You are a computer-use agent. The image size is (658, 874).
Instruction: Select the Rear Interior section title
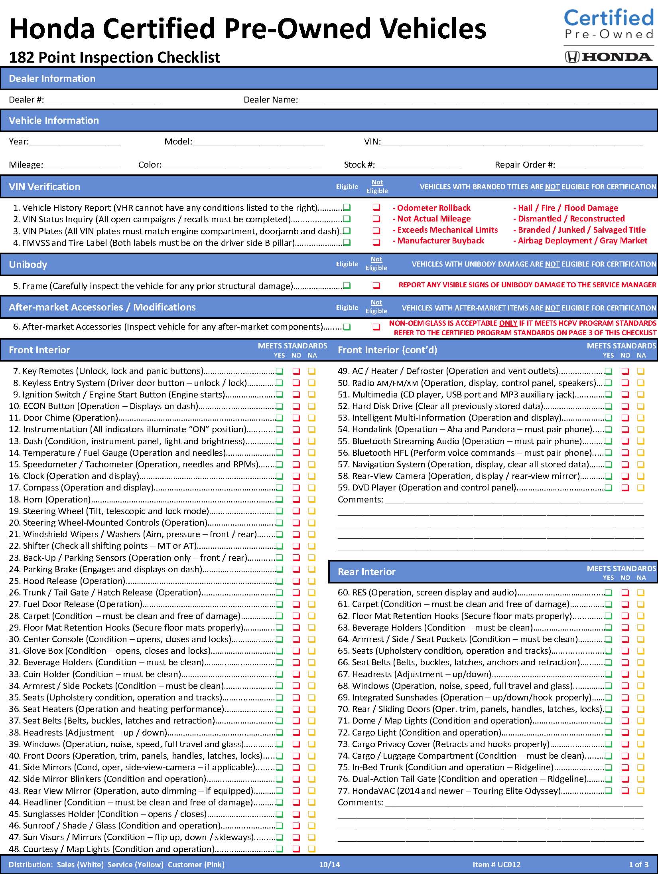(x=366, y=572)
